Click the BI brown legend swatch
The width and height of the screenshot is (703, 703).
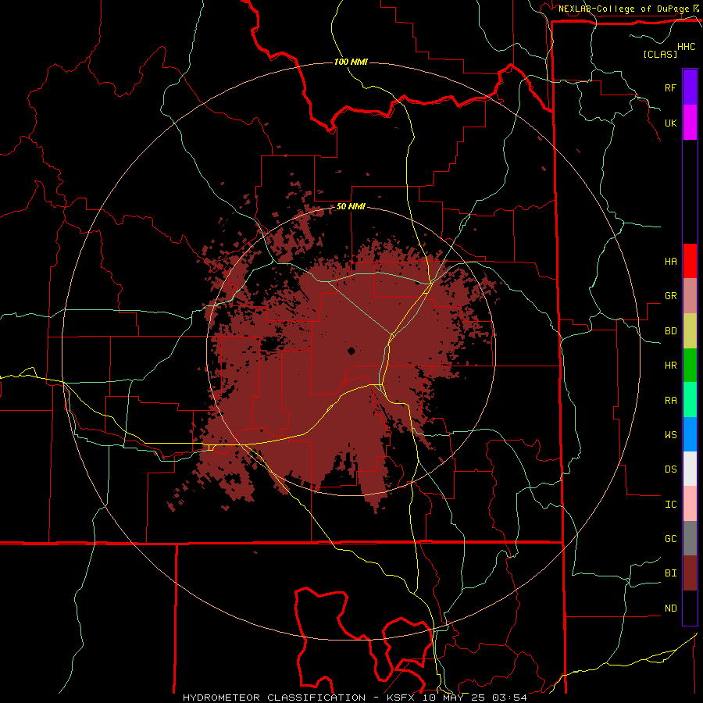[x=690, y=573]
